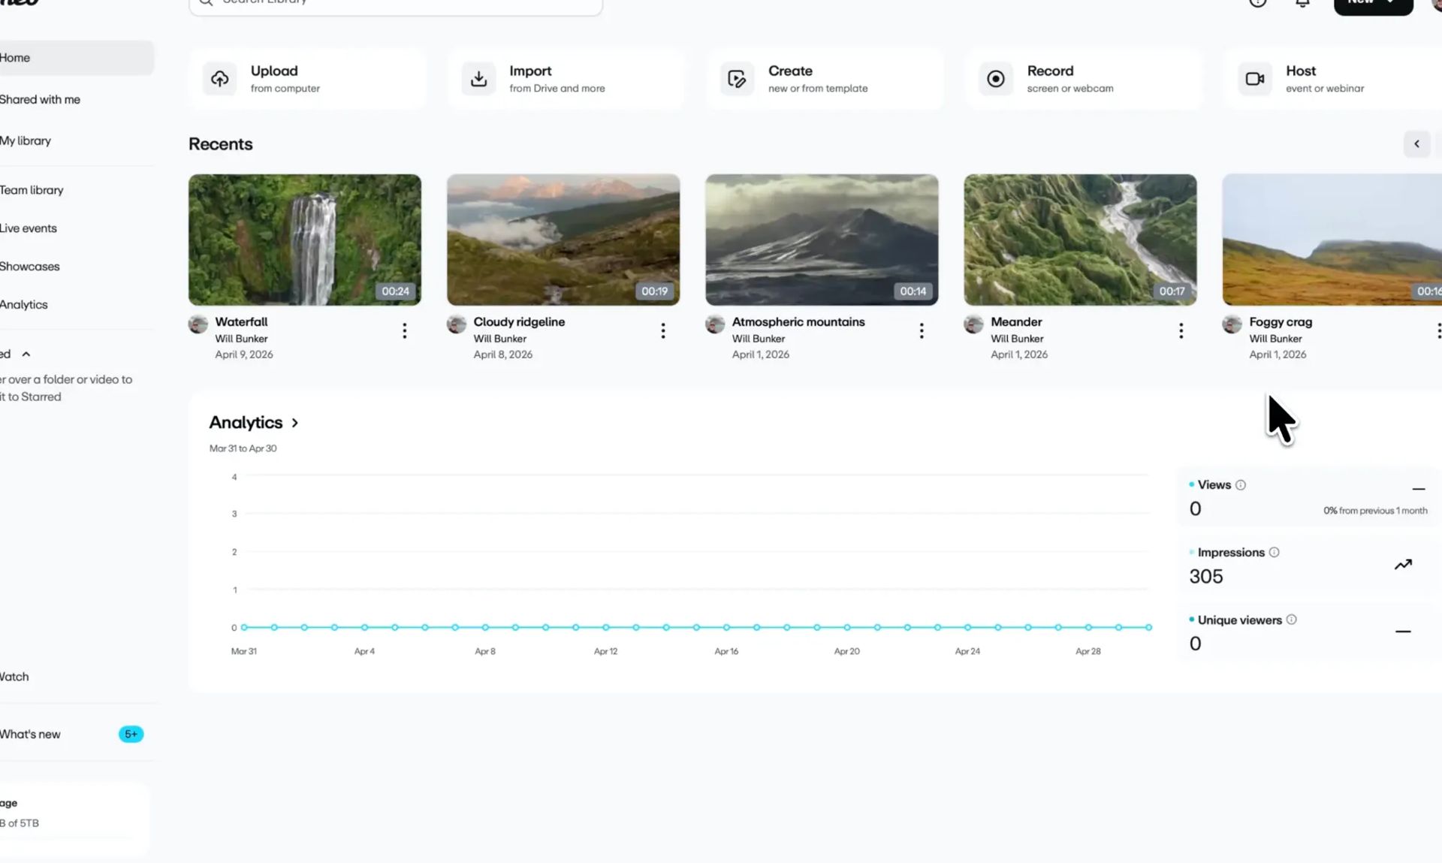Select the Views metric card
1442x863 pixels.
point(1308,497)
